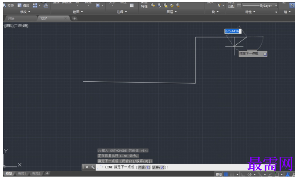Image resolution: width=302 pixels, height=179 pixels.
Task: Select the 缩放 scale tool
Action: click(x=23, y=5)
